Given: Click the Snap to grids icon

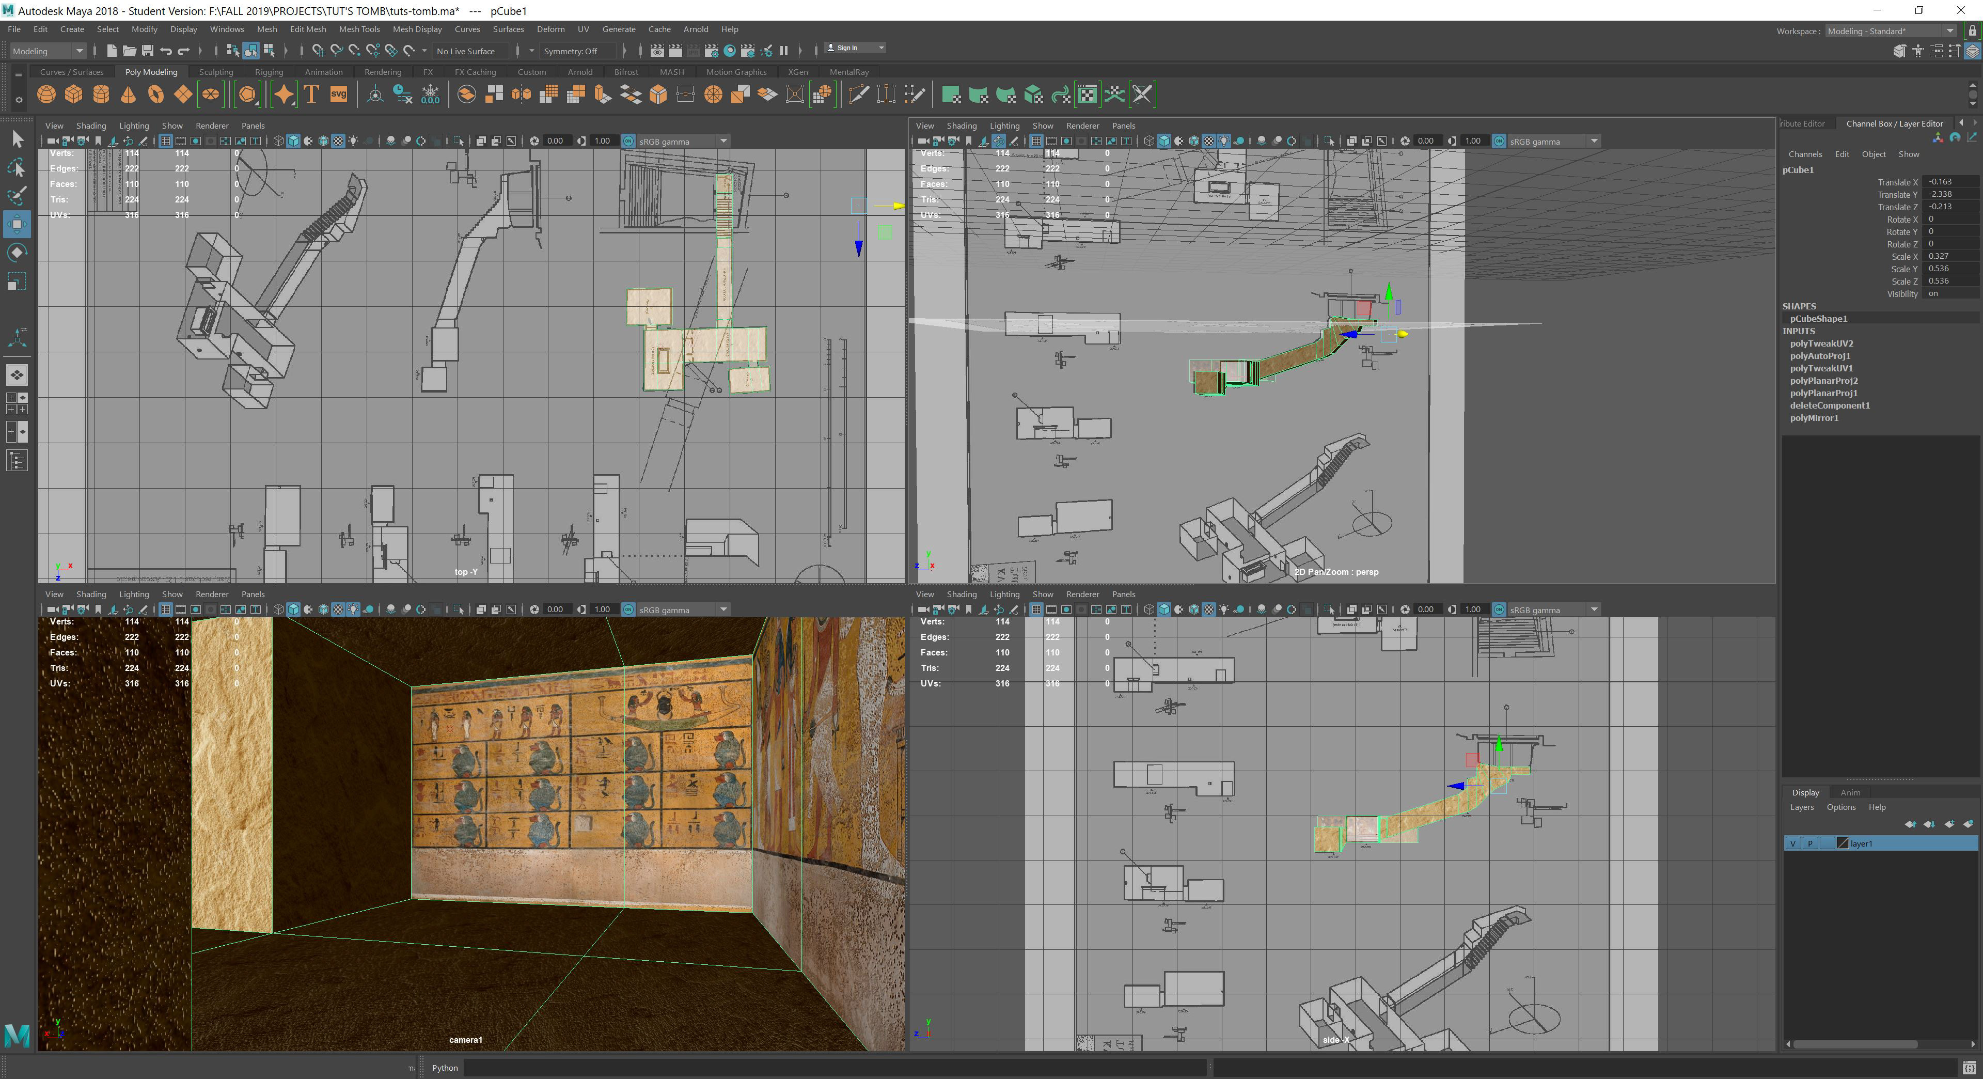Looking at the screenshot, I should click(318, 51).
